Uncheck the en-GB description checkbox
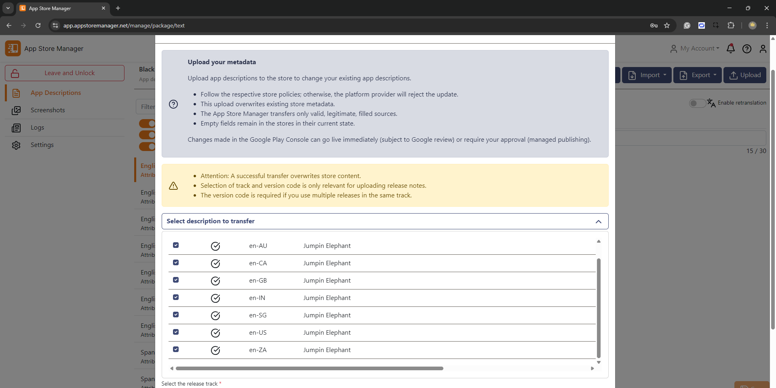Screen dimensions: 776x388 pos(176,280)
